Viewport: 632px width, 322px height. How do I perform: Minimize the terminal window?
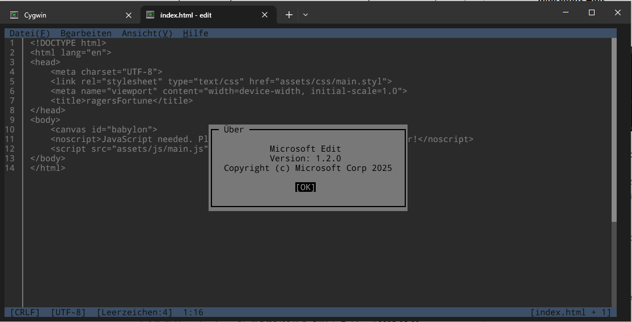[565, 12]
